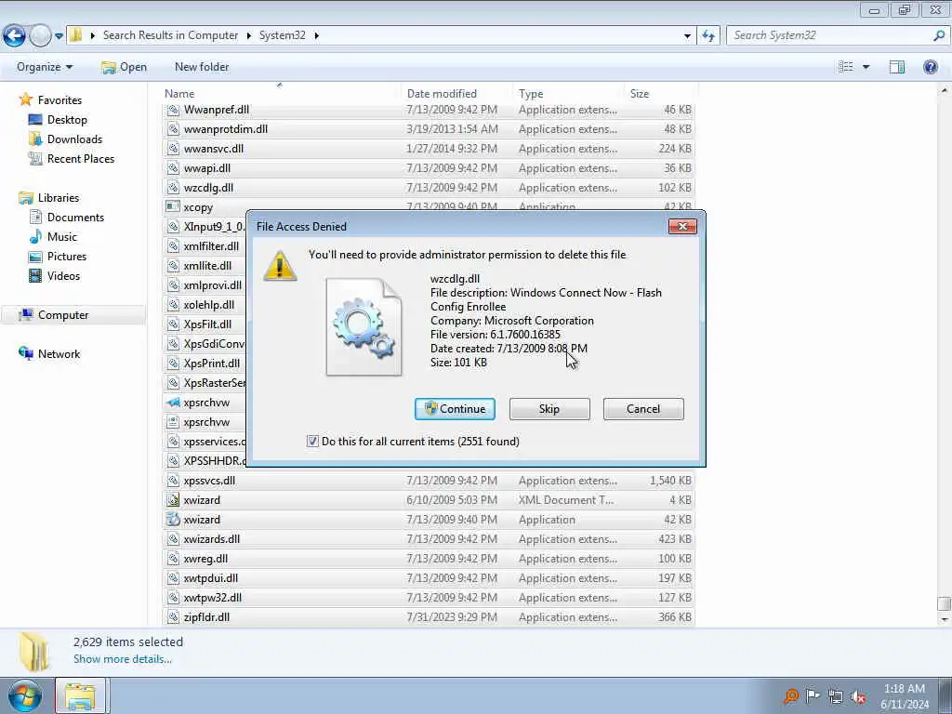Click Skip in the dialog
The image size is (952, 714).
point(549,409)
